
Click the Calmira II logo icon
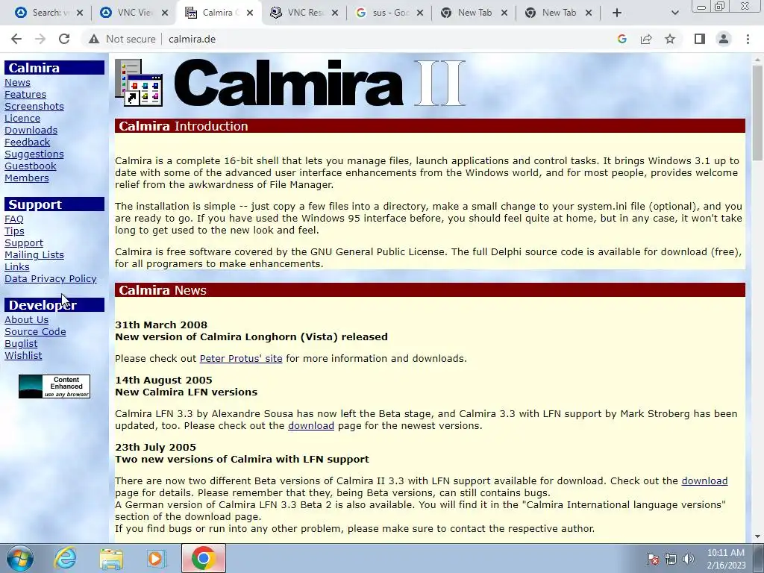139,82
